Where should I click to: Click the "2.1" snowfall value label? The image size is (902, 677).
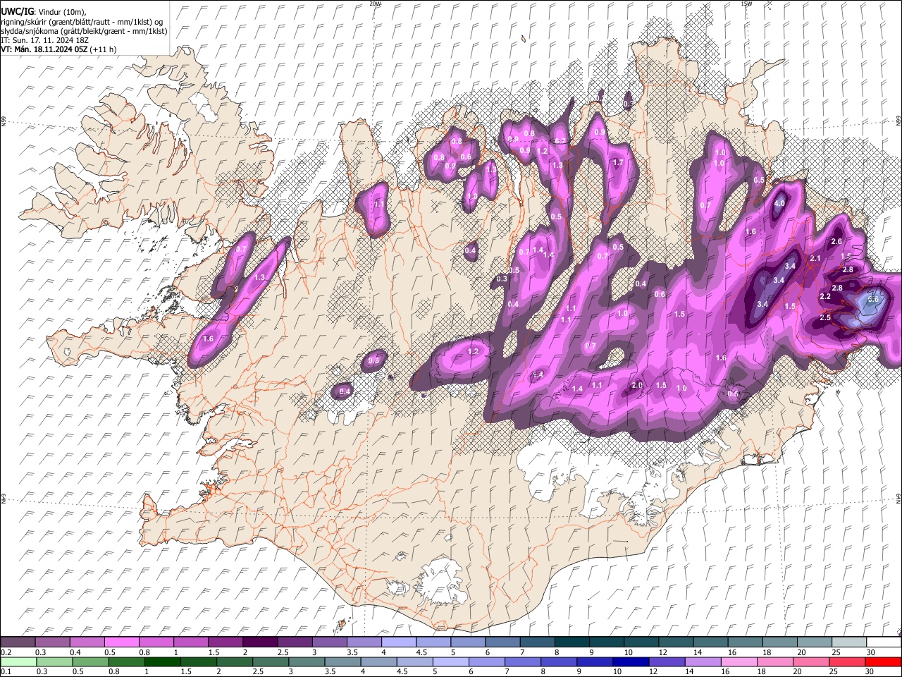click(x=815, y=259)
